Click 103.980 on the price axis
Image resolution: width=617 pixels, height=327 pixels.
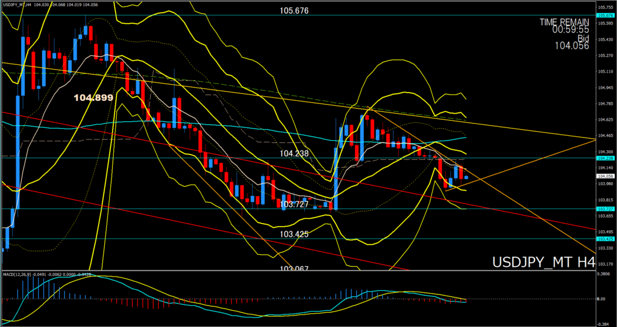coord(604,183)
